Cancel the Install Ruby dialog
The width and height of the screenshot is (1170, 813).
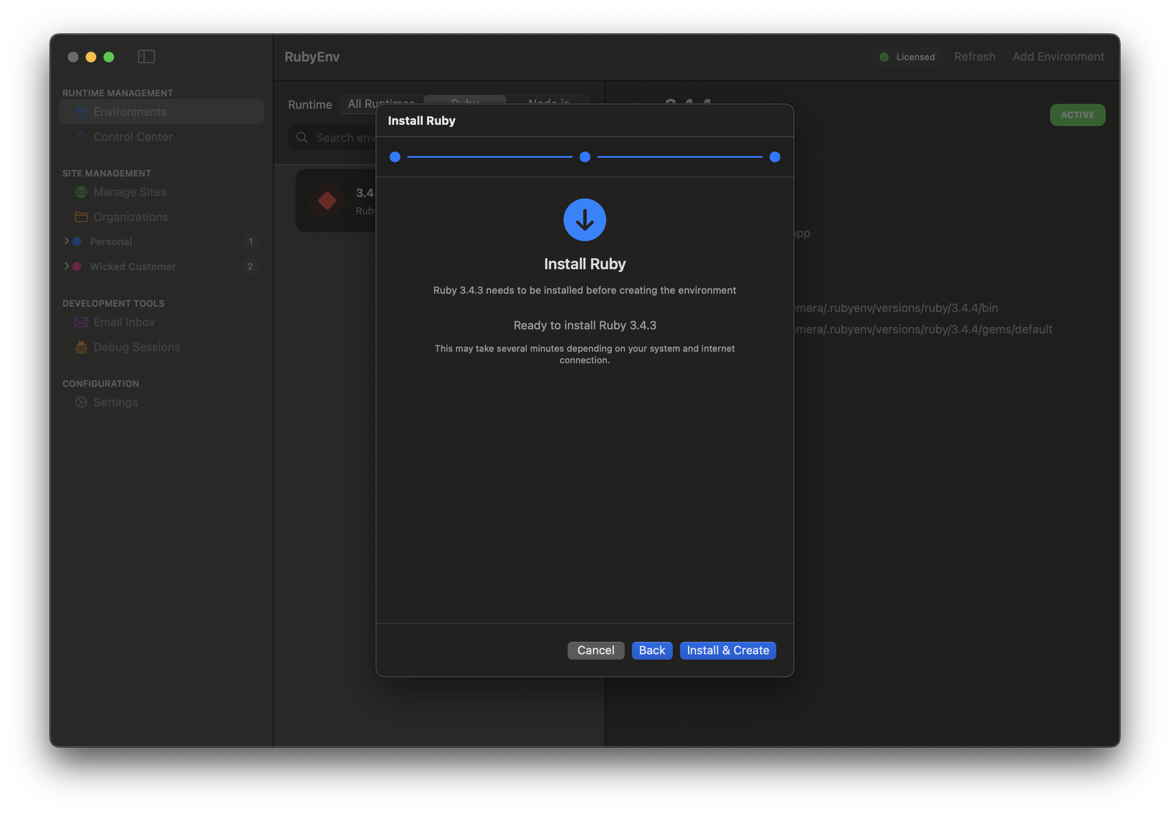(x=596, y=650)
